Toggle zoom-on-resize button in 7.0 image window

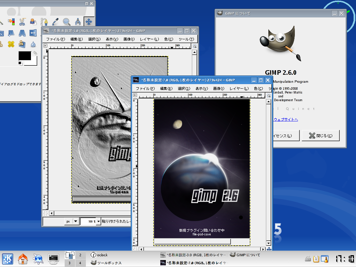[269, 96]
